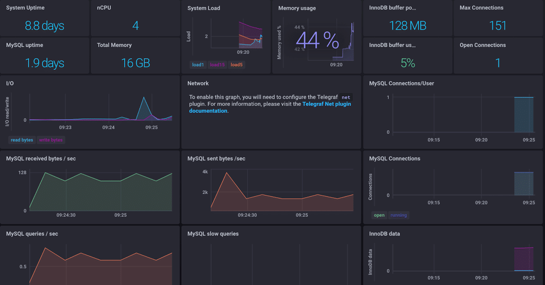Click the nCPU value 4
The image size is (545, 285).
pyautogui.click(x=135, y=26)
